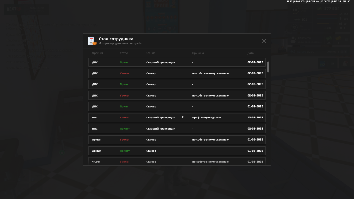Viewport: 354px width, 199px height.
Task: Click the Причина column header
Action: [x=198, y=53]
